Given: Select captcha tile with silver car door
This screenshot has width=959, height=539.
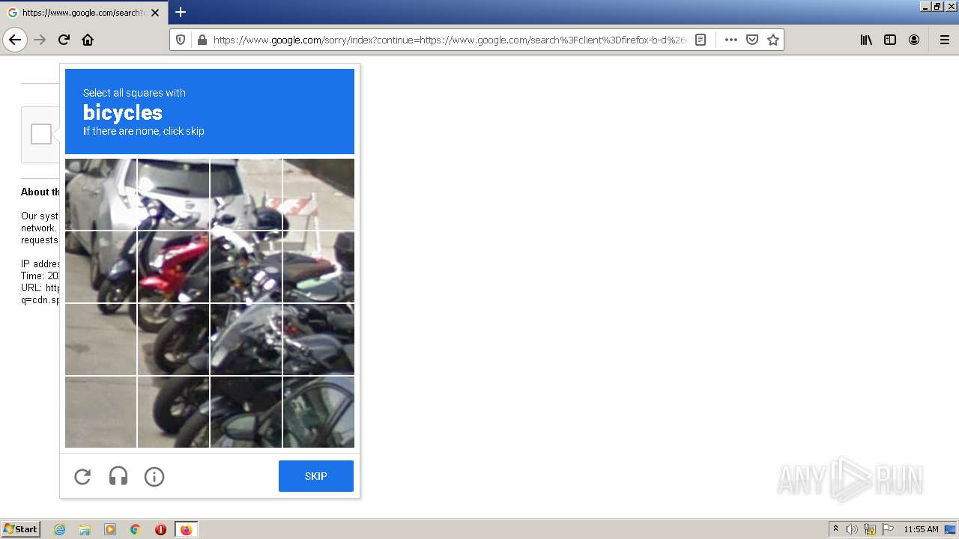Looking at the screenshot, I should pyautogui.click(x=100, y=194).
